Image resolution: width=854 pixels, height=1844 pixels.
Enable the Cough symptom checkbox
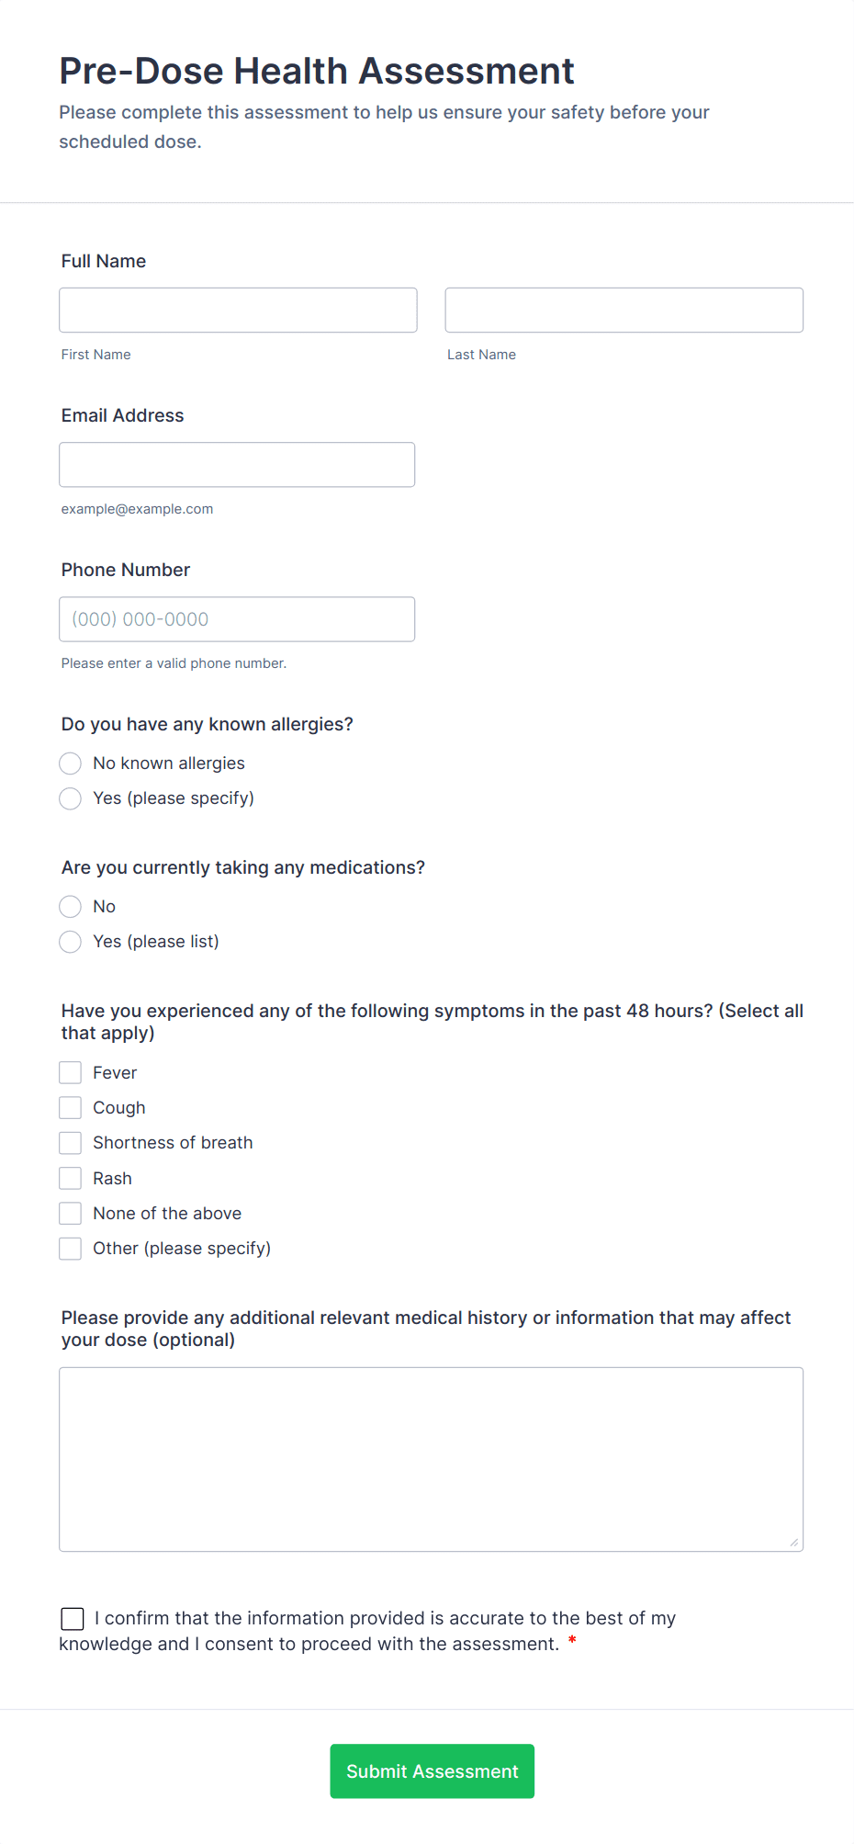[70, 1107]
